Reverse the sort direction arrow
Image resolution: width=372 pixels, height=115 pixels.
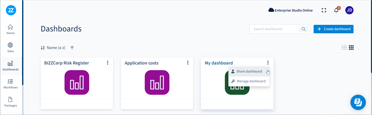pos(72,48)
